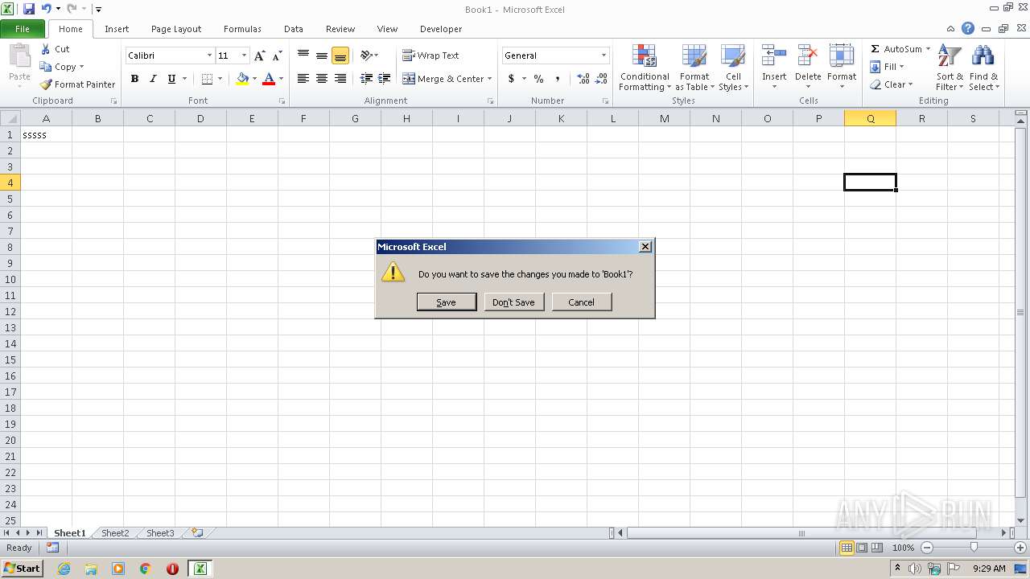This screenshot has height=579, width=1030.
Task: Open Conditional Formatting
Action: [x=645, y=68]
